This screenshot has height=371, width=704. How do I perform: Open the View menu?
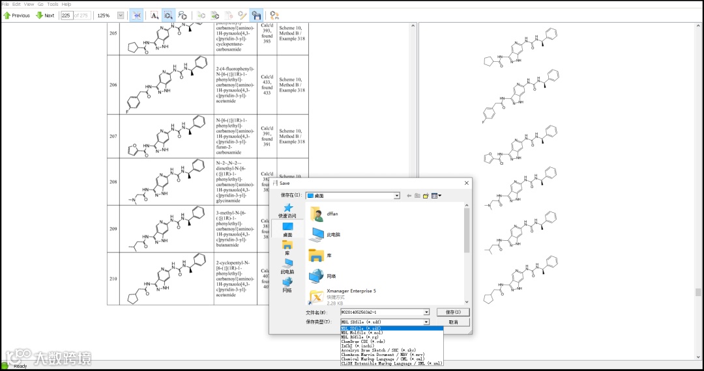(29, 4)
